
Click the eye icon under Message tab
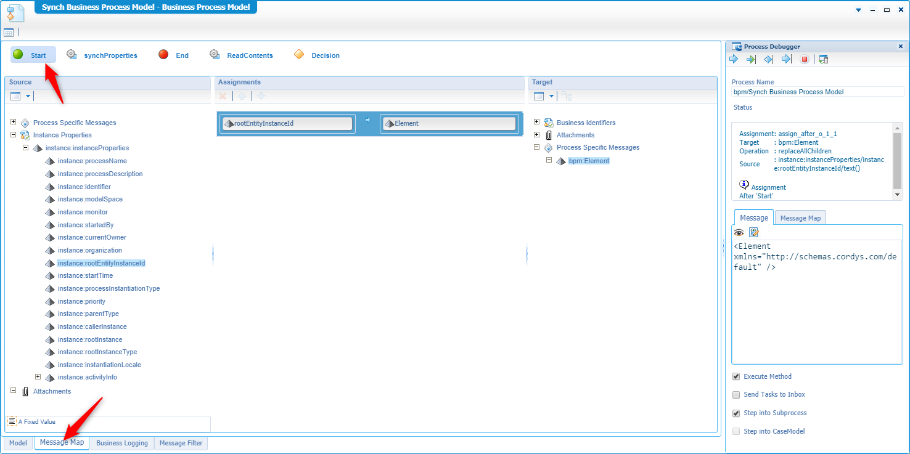[739, 232]
